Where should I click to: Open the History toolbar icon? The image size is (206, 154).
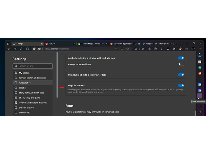(156, 49)
